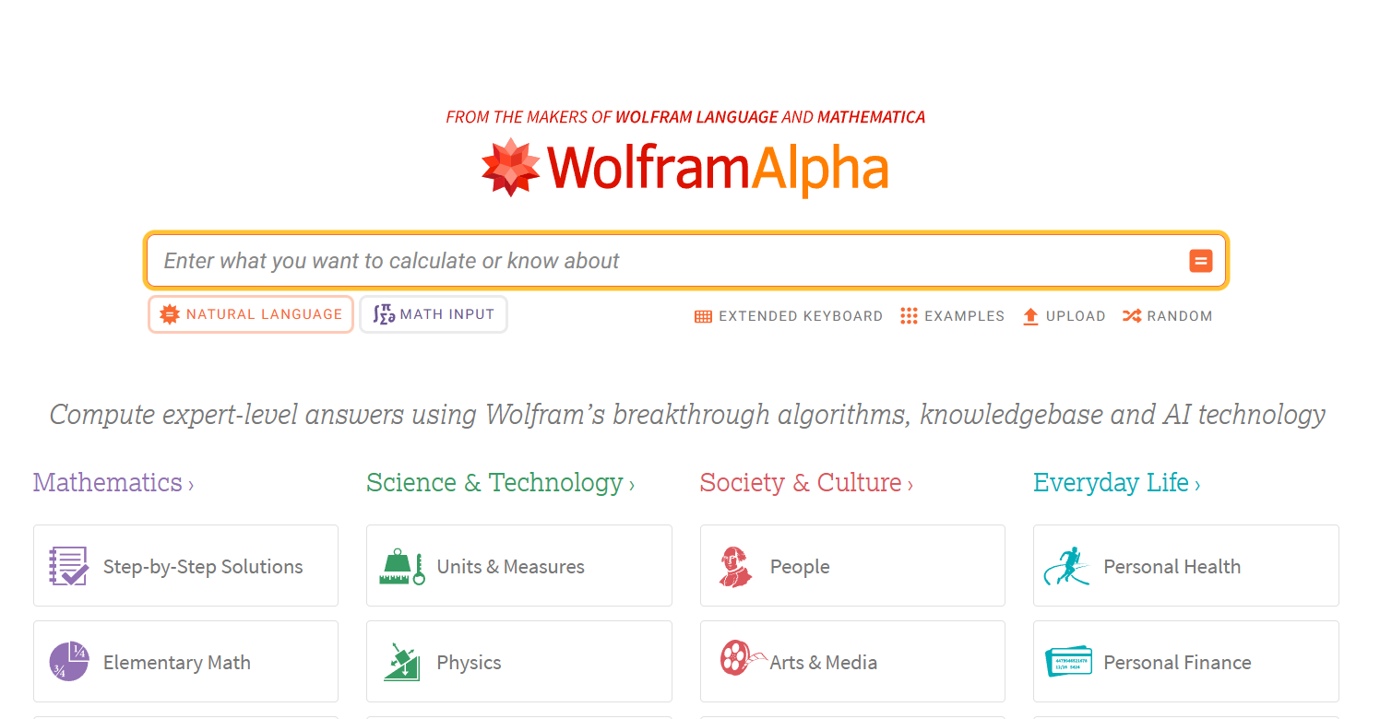Click the Units & Measures scale icon
Screen dimensions: 1392x719
(402, 566)
